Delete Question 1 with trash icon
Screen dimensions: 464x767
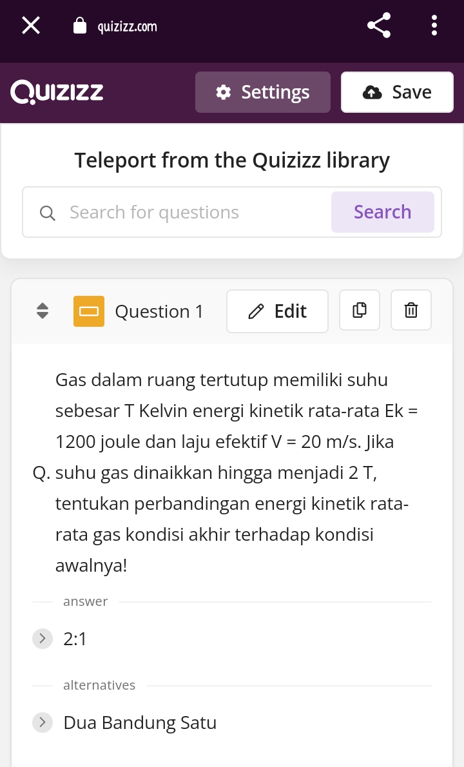[x=411, y=311]
